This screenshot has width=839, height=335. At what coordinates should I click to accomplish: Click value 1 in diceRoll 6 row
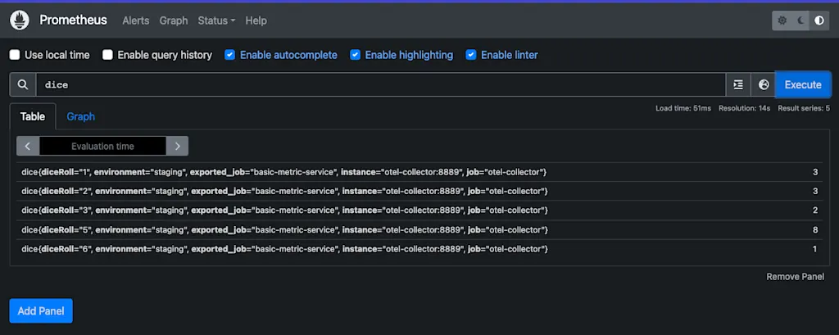pos(815,249)
